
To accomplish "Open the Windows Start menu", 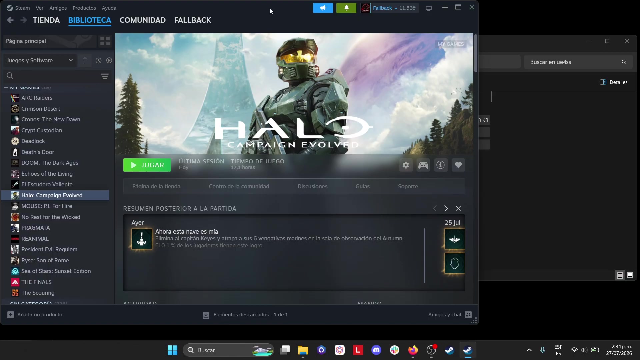I will point(172,350).
